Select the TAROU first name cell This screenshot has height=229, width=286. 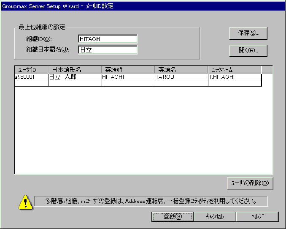[182, 77]
